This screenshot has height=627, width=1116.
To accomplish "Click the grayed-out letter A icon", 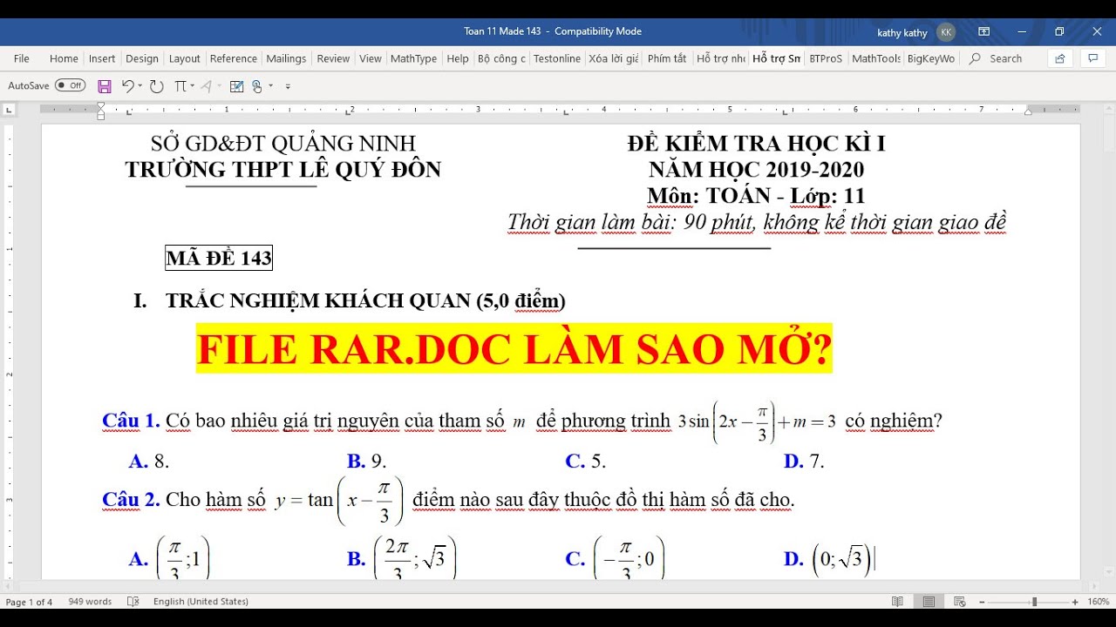I will pyautogui.click(x=206, y=86).
